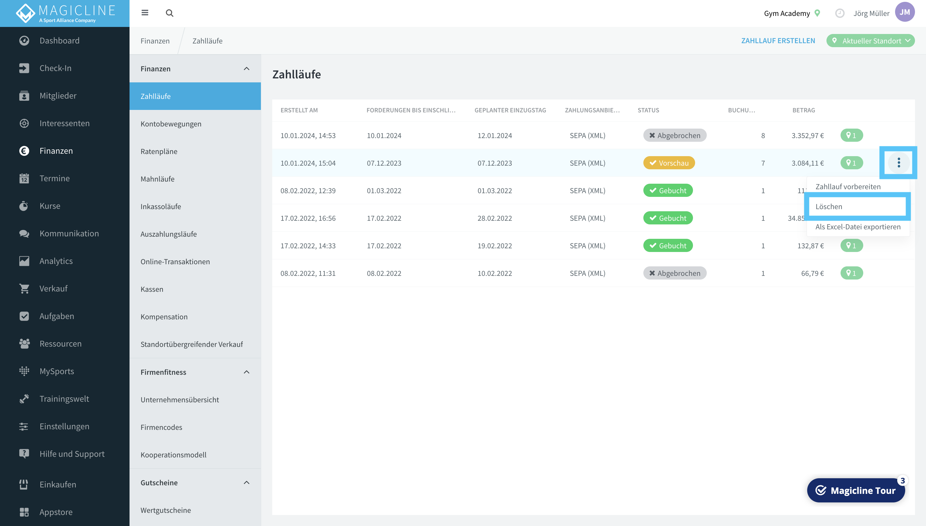Viewport: 926px width, 526px height.
Task: Open the Gym Academy location selector
Action: click(792, 13)
